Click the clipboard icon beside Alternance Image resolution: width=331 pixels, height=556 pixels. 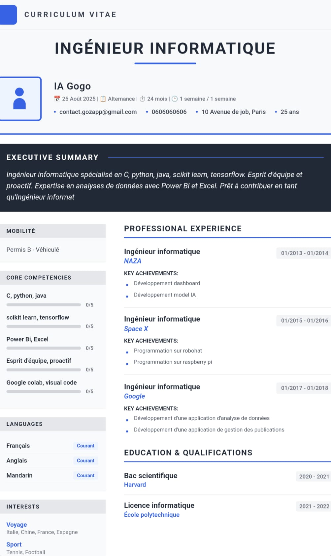point(103,99)
